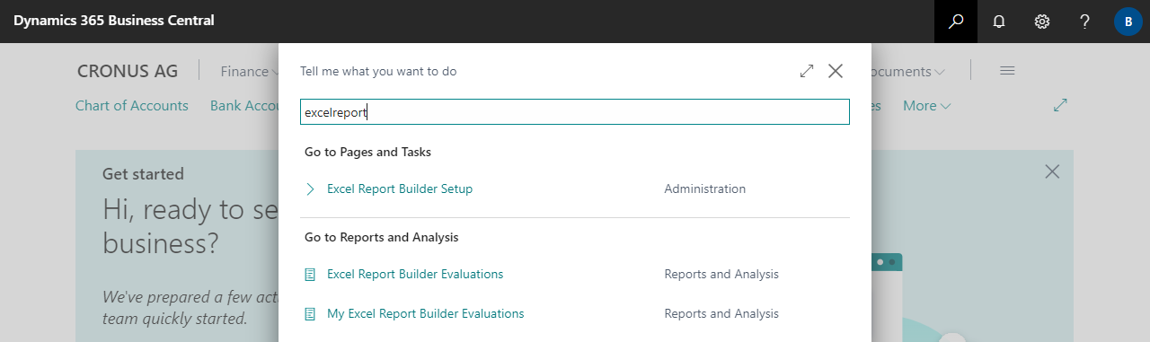
Task: Open the user account avatar B
Action: 1128,22
